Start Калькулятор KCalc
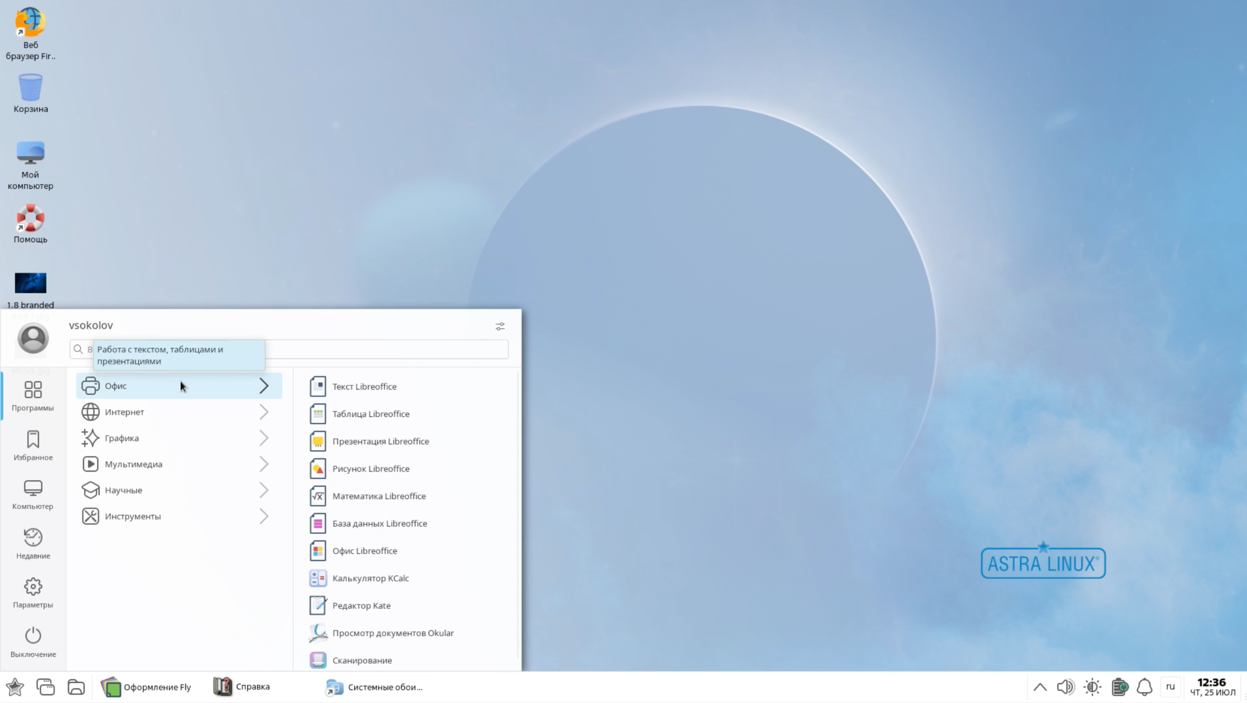 pyautogui.click(x=370, y=578)
